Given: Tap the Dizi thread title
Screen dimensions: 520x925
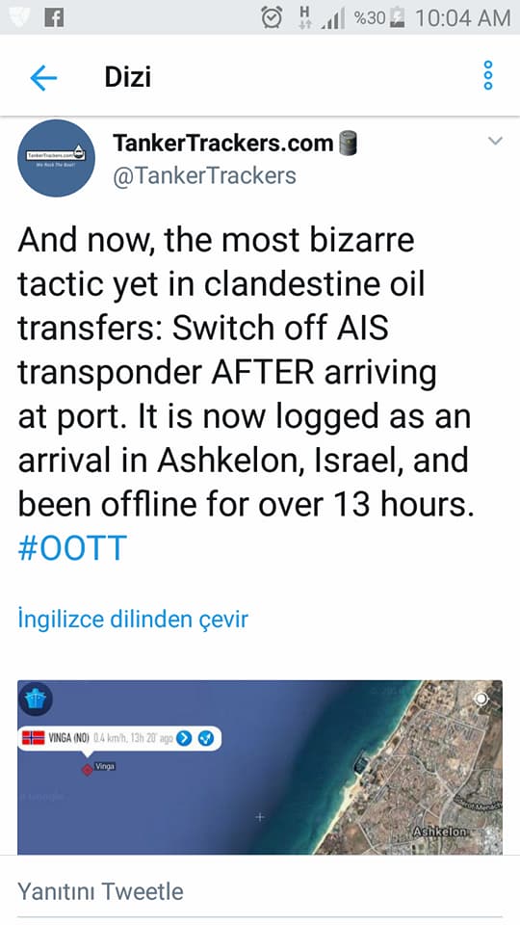Looking at the screenshot, I should click(128, 77).
